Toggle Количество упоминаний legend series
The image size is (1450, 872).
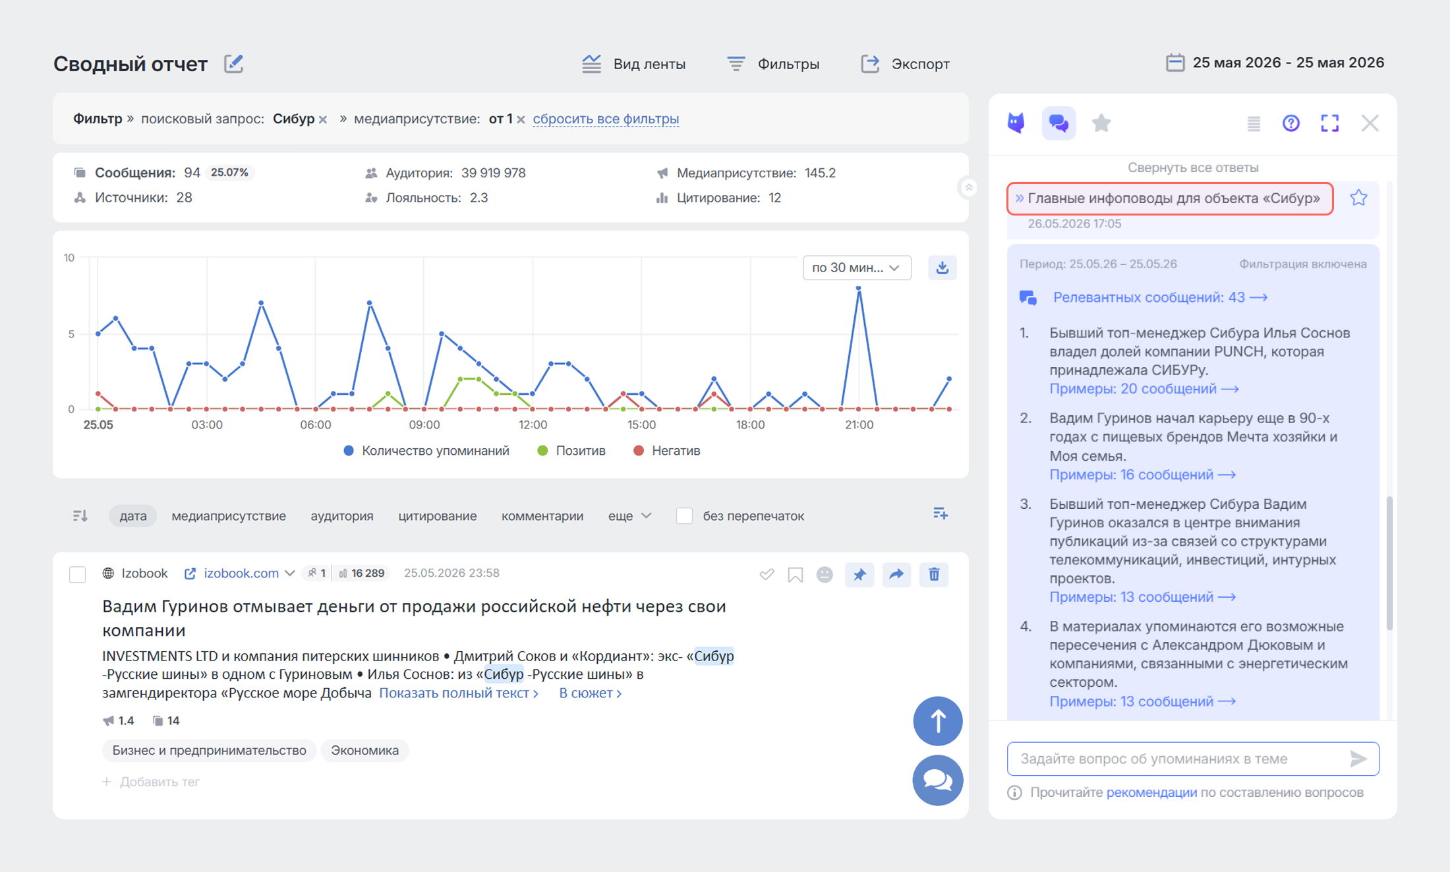click(426, 451)
